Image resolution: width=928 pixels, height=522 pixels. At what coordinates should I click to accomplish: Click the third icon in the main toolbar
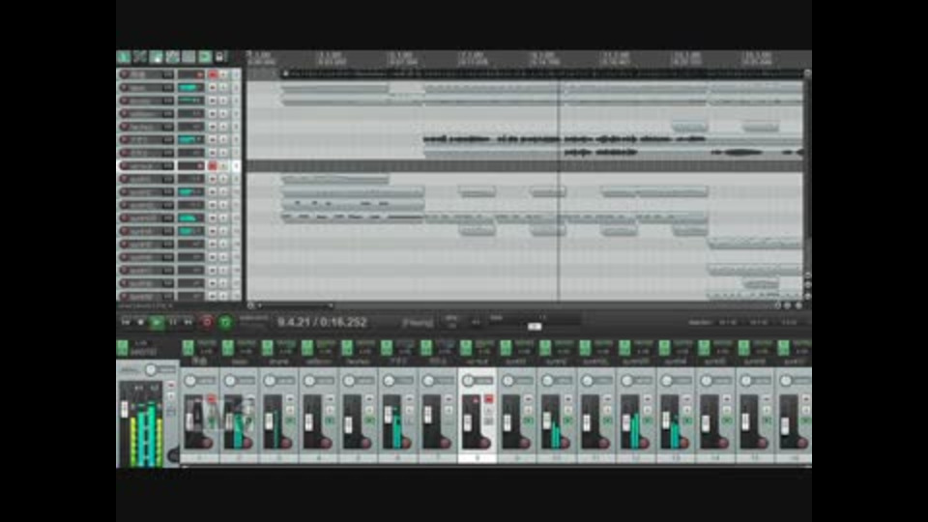point(157,57)
